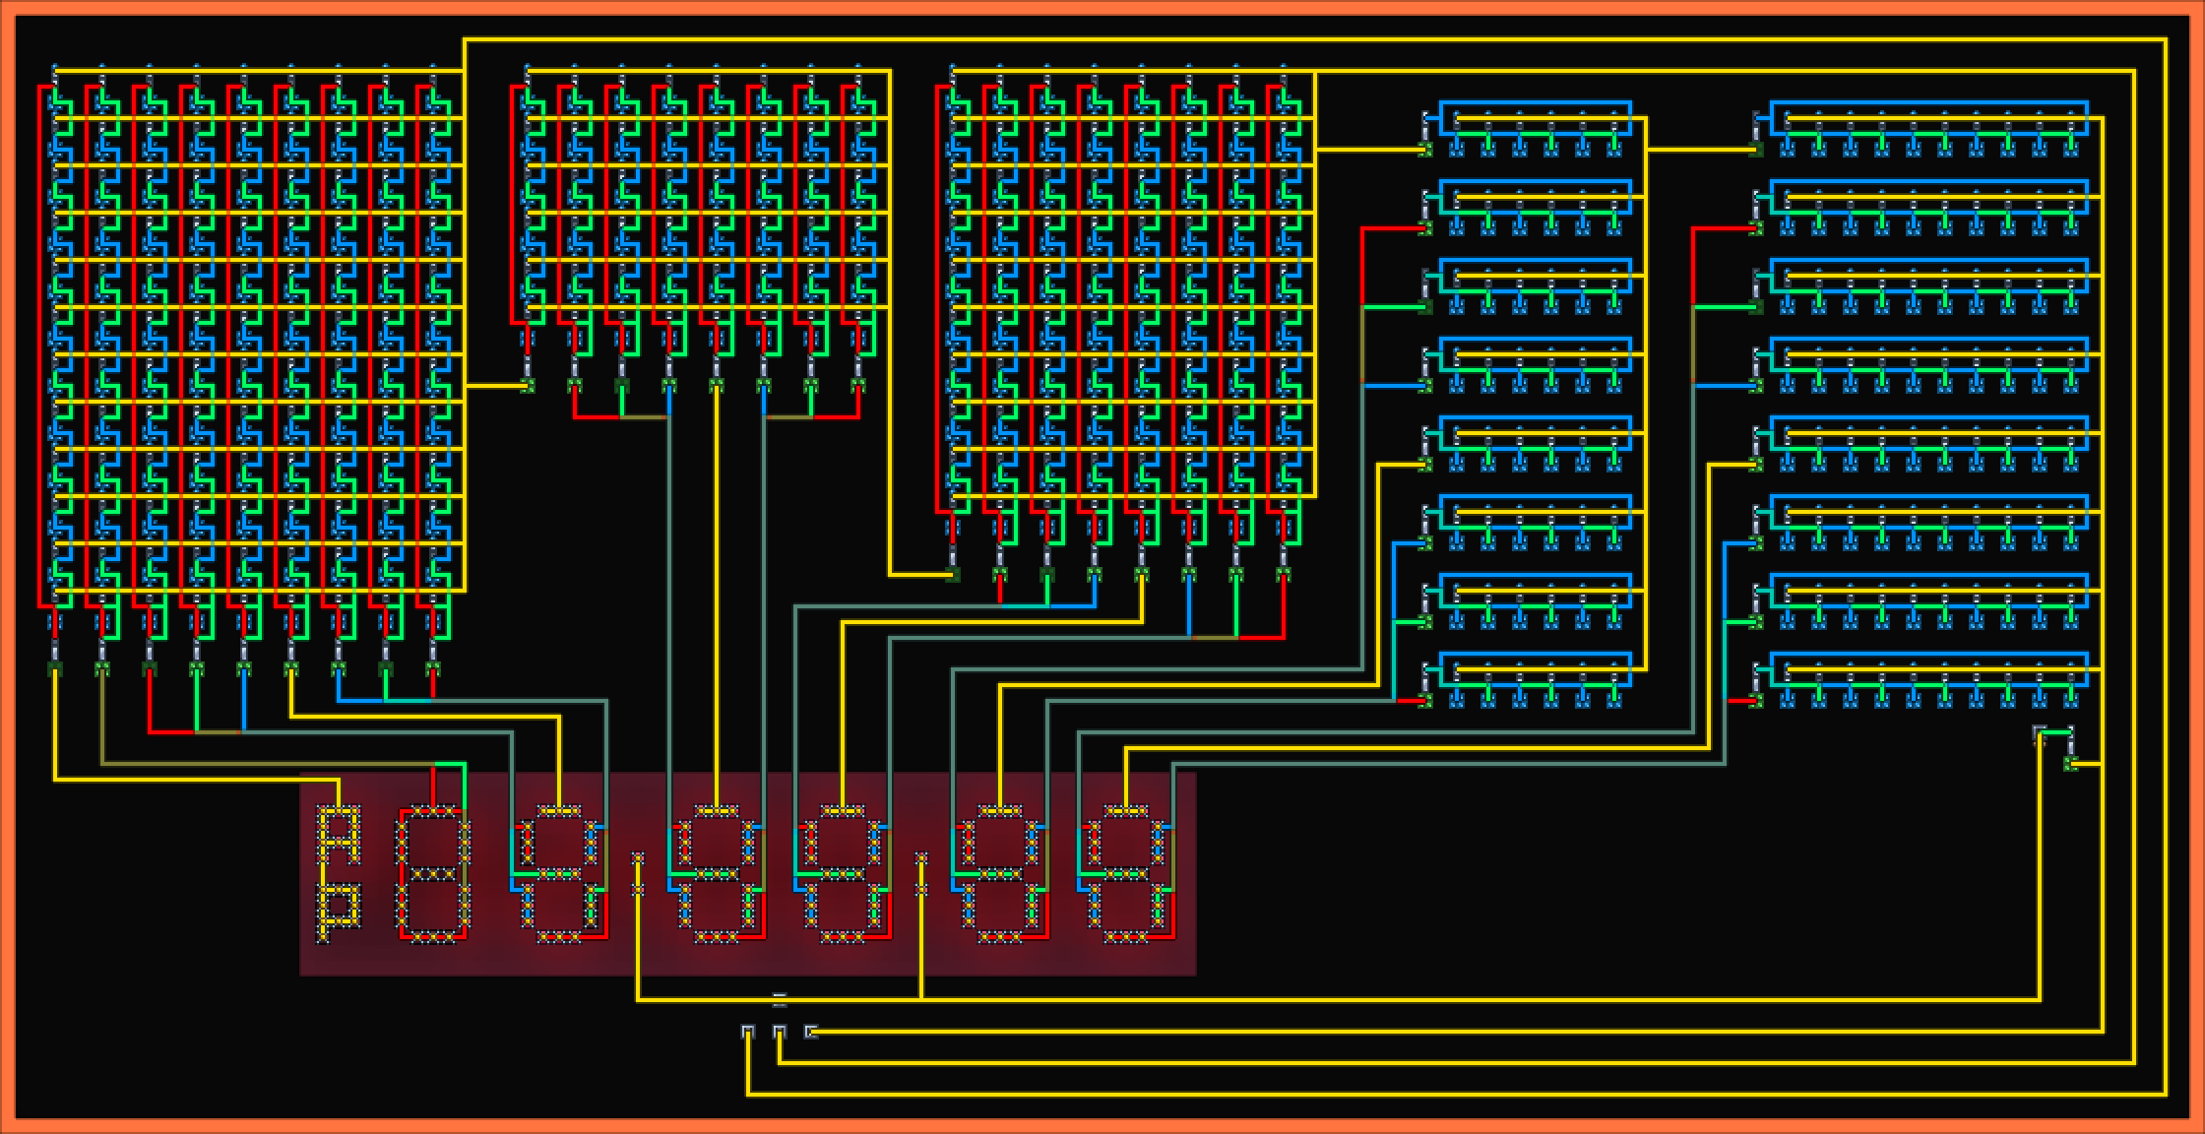Click the orange border frame of the circuit
The width and height of the screenshot is (2205, 1134).
(x=1102, y=7)
